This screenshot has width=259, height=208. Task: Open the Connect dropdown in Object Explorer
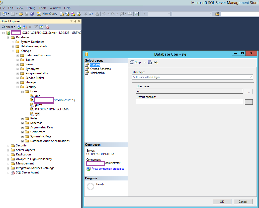click(8, 27)
